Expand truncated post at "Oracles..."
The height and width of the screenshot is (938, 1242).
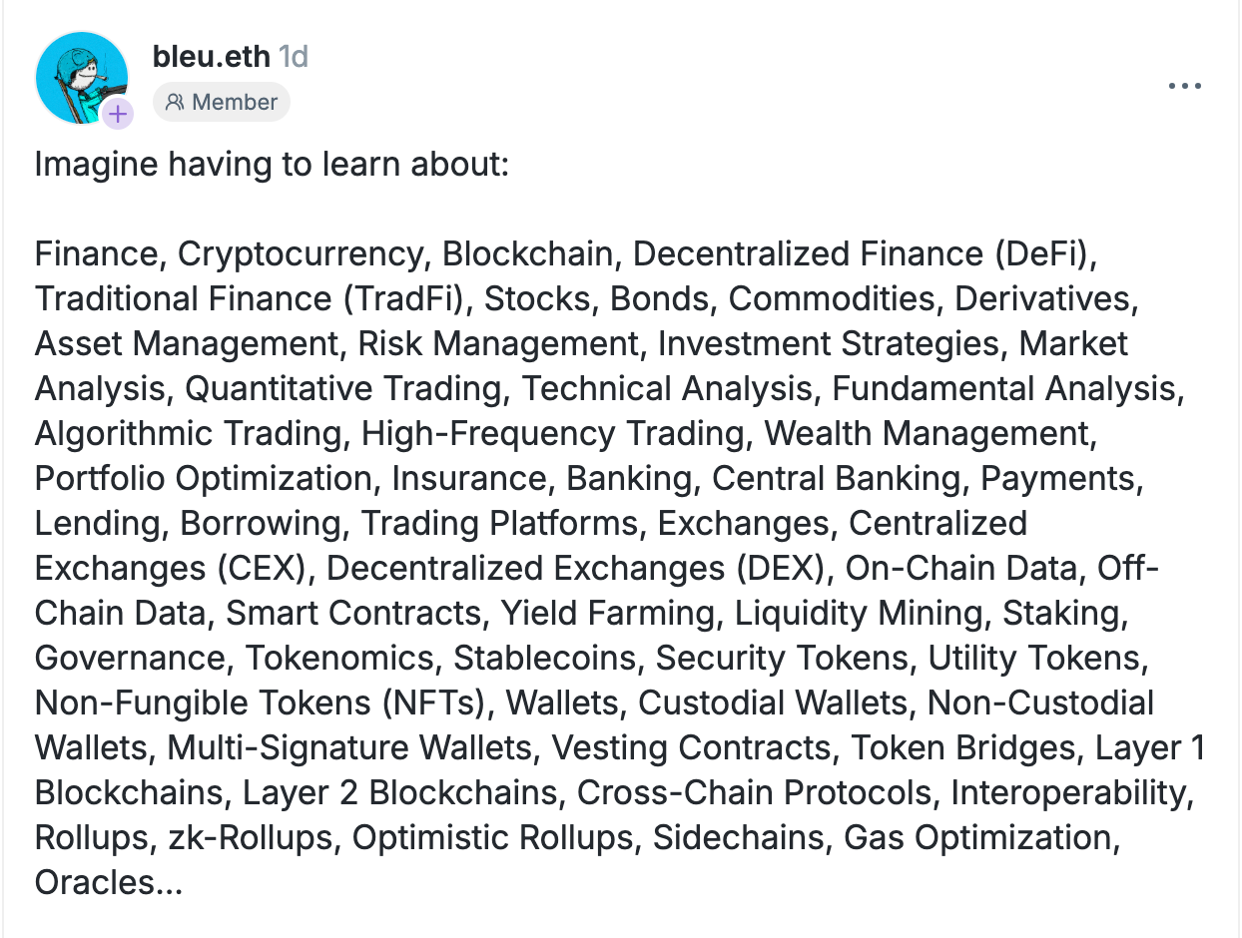click(x=109, y=883)
